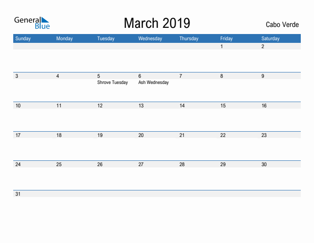Open day 11 in the calendar
314x243 pixels.
59,106
